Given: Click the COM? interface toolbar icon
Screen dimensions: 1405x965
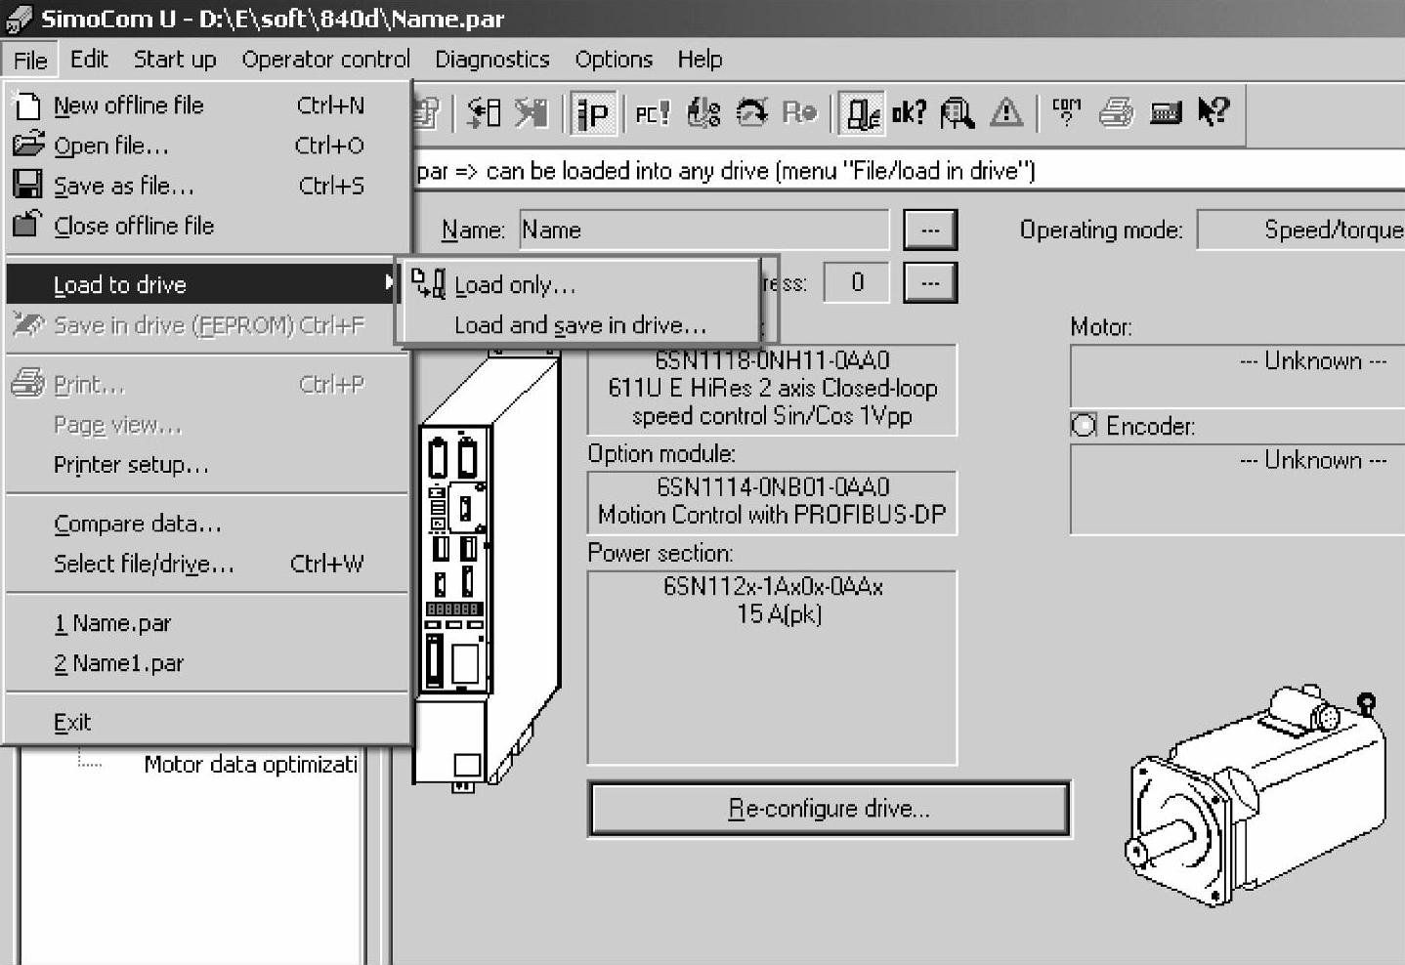Looking at the screenshot, I should click(x=1067, y=113).
